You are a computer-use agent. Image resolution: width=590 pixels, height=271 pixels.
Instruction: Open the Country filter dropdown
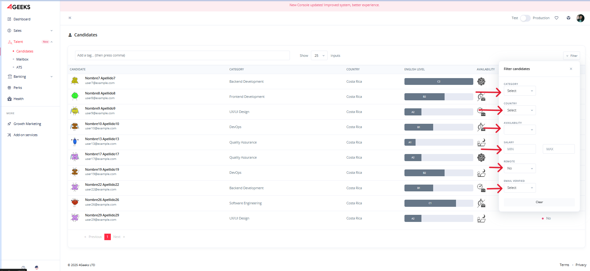[520, 110]
